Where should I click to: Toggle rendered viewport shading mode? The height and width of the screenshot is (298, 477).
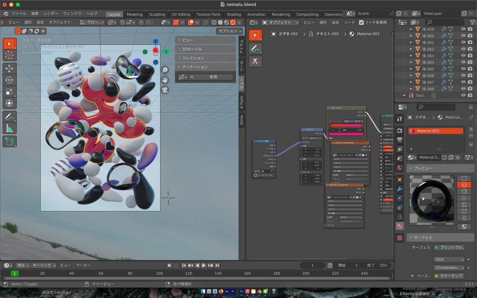233,22
